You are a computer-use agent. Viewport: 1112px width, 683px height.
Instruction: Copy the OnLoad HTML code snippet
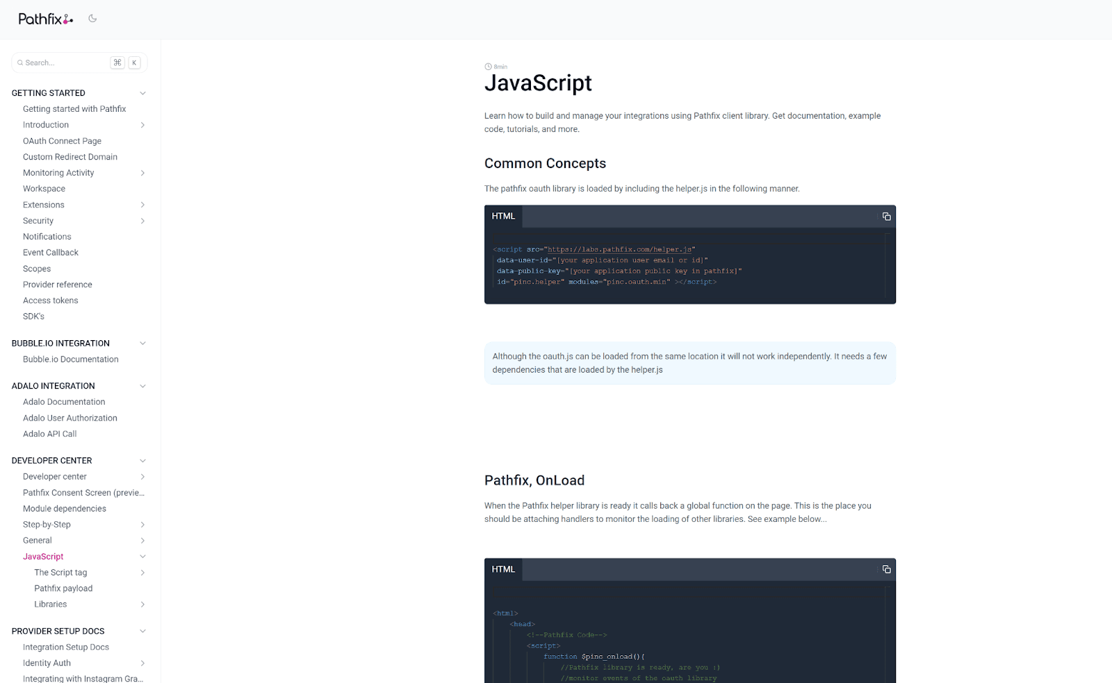(886, 569)
